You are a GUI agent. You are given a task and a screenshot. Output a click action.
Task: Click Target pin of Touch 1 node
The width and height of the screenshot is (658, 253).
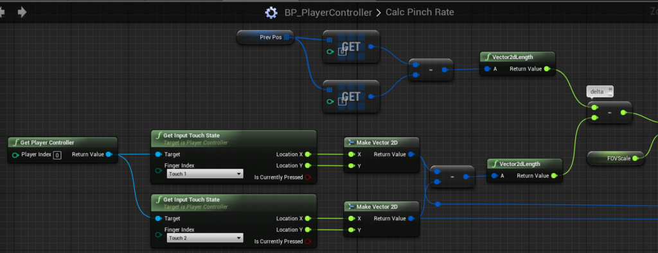coord(158,154)
